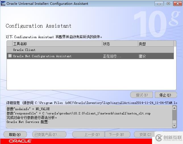The image size is (183, 144).
Task: Click the ORACLE logo in red footer
Action: (x=20, y=141)
